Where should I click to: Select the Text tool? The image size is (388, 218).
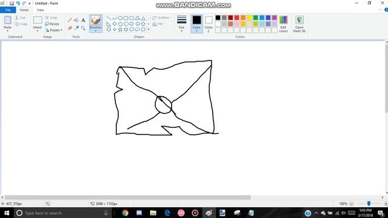click(83, 20)
